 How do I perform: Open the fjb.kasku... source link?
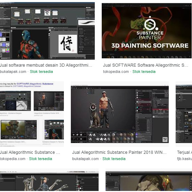click(184, 159)
